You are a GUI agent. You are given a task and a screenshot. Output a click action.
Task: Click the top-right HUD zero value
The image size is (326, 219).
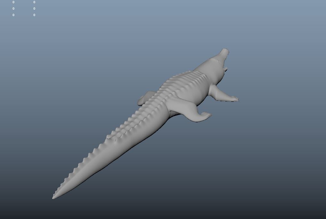(x=34, y=2)
